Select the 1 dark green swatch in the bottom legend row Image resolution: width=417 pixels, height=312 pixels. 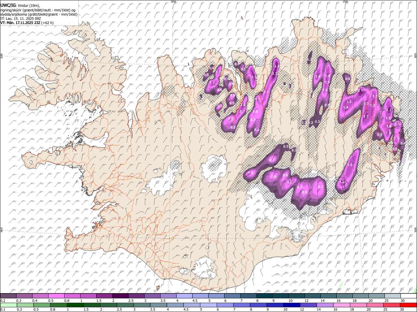(x=75, y=305)
